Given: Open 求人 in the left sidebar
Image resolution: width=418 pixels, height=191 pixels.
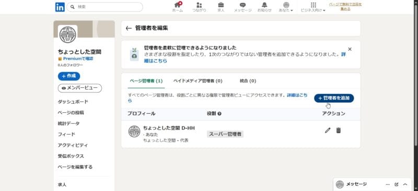Looking at the screenshot, I should tap(62, 185).
